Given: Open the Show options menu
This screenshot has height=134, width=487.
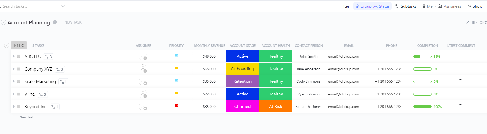Looking at the screenshot, I should click(475, 6).
